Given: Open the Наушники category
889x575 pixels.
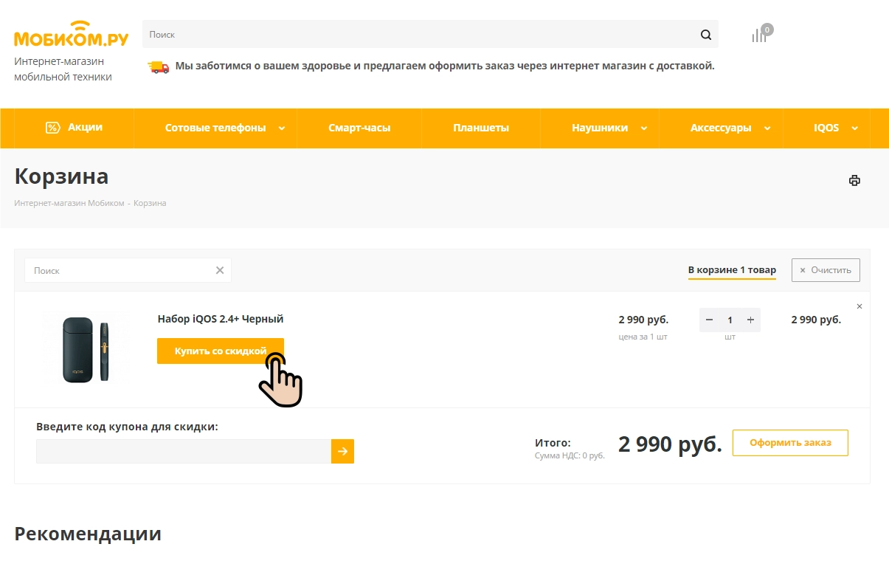Looking at the screenshot, I should click(600, 128).
